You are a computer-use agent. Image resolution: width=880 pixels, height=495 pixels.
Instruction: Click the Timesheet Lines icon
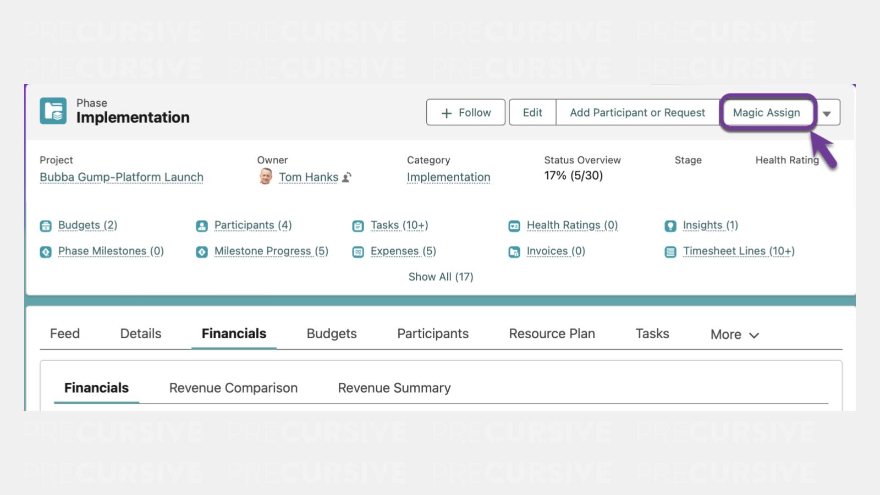670,252
